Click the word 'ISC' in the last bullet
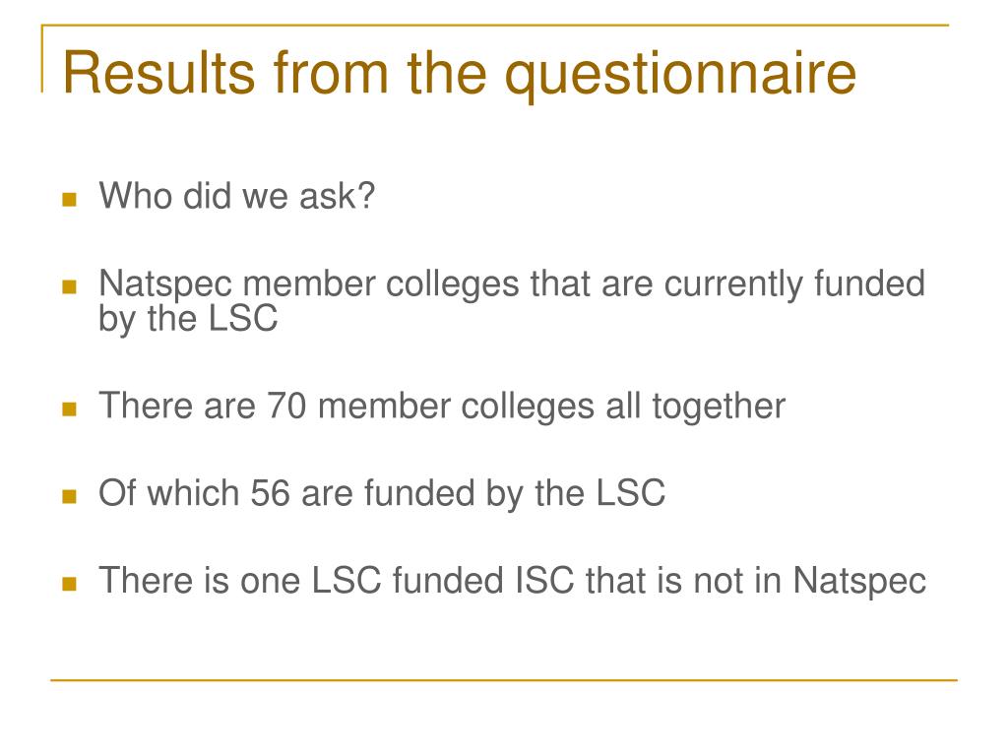This screenshot has width=1008, height=756. click(544, 581)
